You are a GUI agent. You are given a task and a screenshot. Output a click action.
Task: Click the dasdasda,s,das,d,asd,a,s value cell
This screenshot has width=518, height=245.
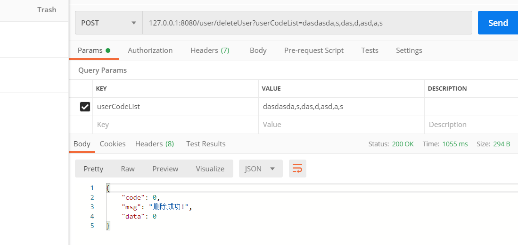(341, 107)
